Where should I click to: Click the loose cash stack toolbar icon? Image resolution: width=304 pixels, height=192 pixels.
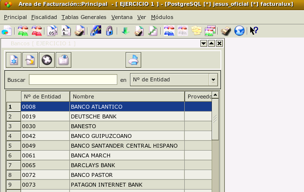pos(226,31)
